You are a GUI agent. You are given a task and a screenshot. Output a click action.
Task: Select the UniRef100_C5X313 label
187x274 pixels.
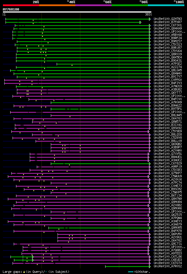168,45
